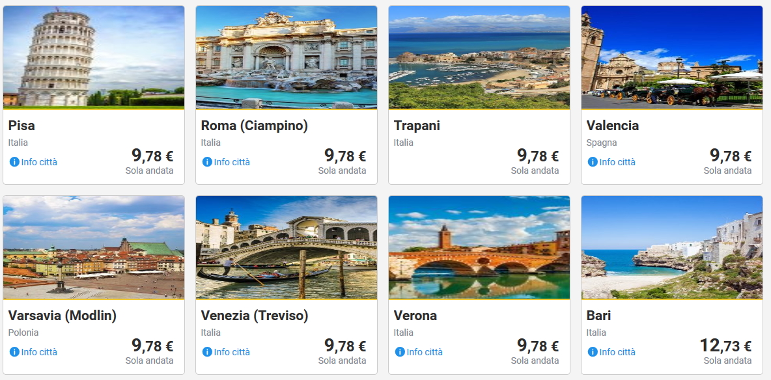Click the info icon for Roma (Ciampino)
The height and width of the screenshot is (380, 771).
pos(207,162)
